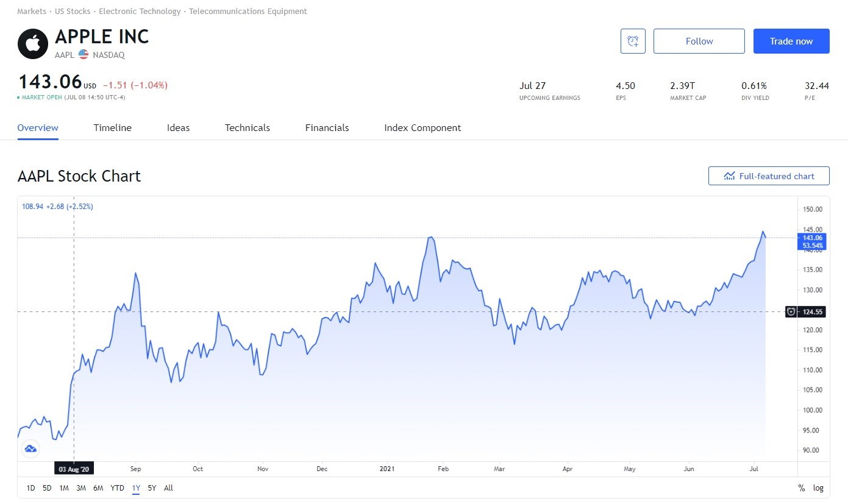Click the Apple logo icon
The height and width of the screenshot is (504, 848).
pos(33,44)
